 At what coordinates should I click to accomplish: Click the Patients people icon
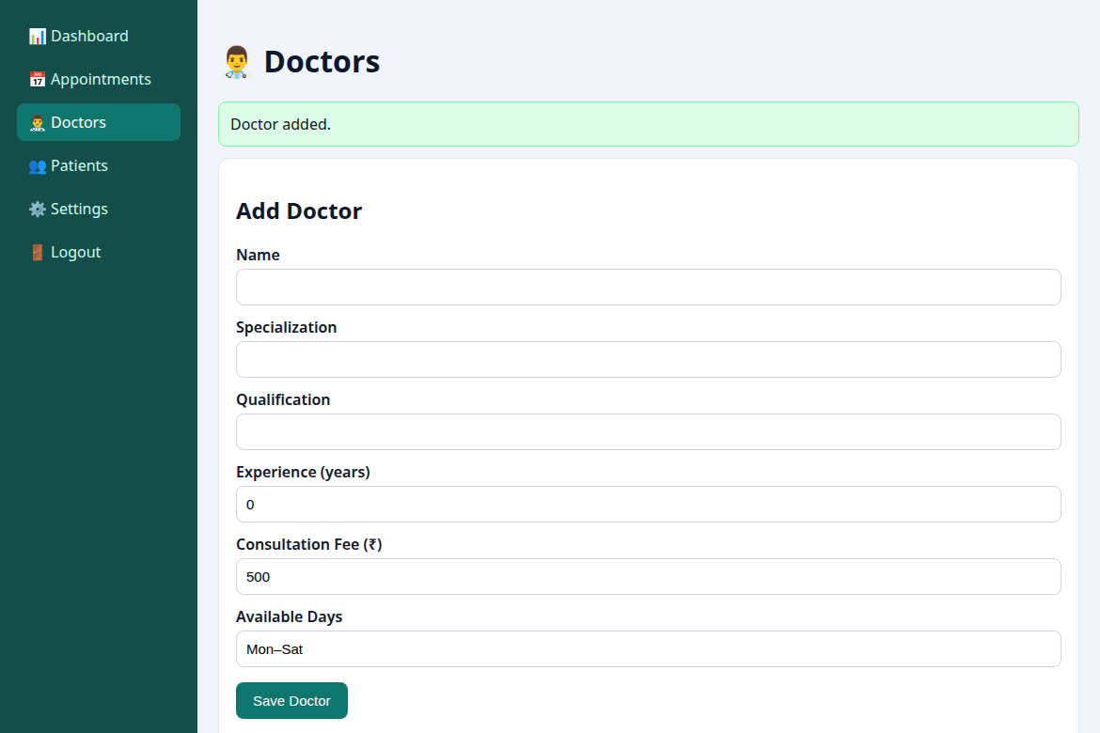(x=38, y=166)
